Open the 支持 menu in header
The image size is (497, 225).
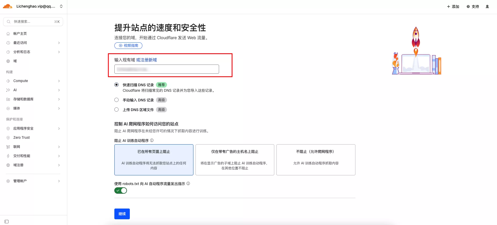(x=473, y=7)
